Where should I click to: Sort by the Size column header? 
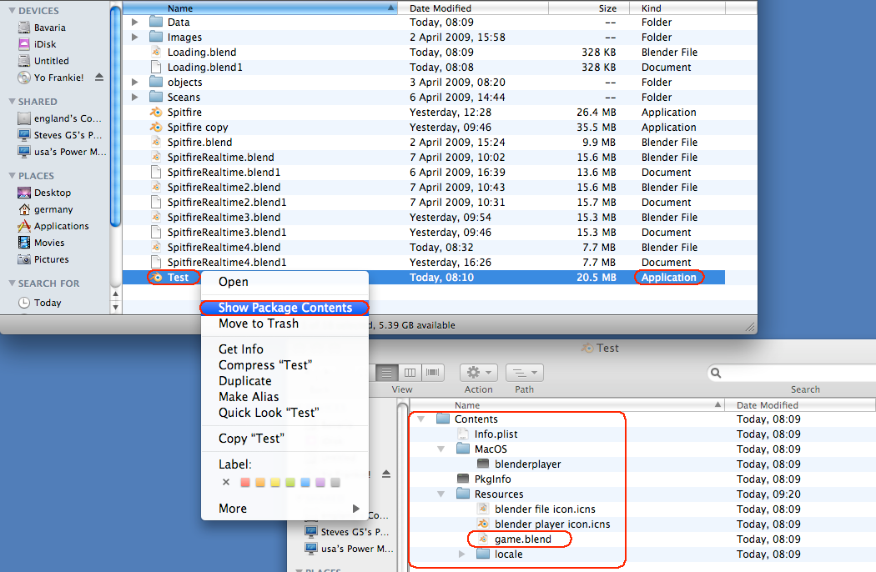(589, 8)
